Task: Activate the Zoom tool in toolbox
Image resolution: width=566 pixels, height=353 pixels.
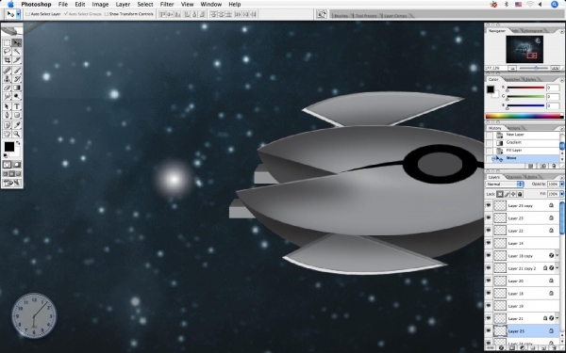Action: pos(17,134)
